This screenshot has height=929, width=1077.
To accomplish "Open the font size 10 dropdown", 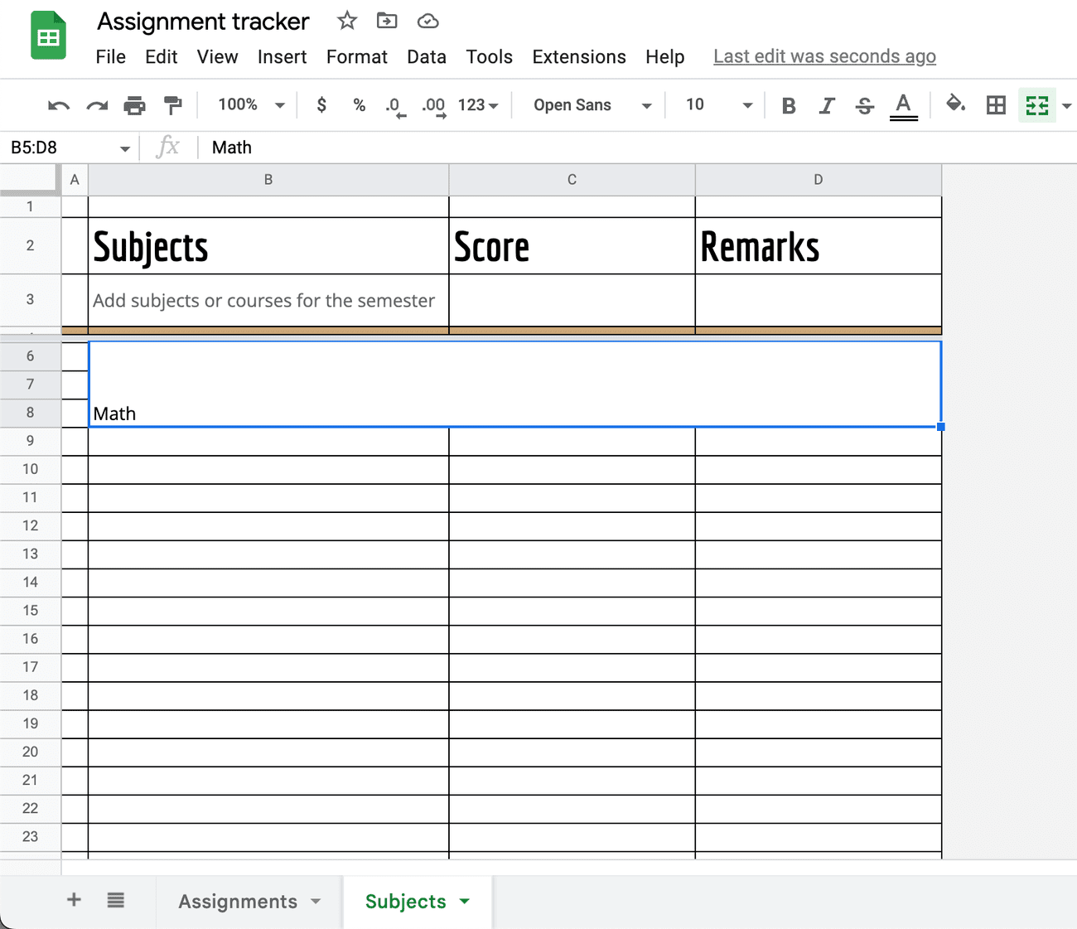I will [717, 105].
